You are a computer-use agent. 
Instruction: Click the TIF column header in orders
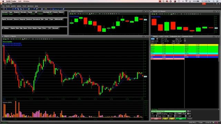pyautogui.click(x=50, y=28)
